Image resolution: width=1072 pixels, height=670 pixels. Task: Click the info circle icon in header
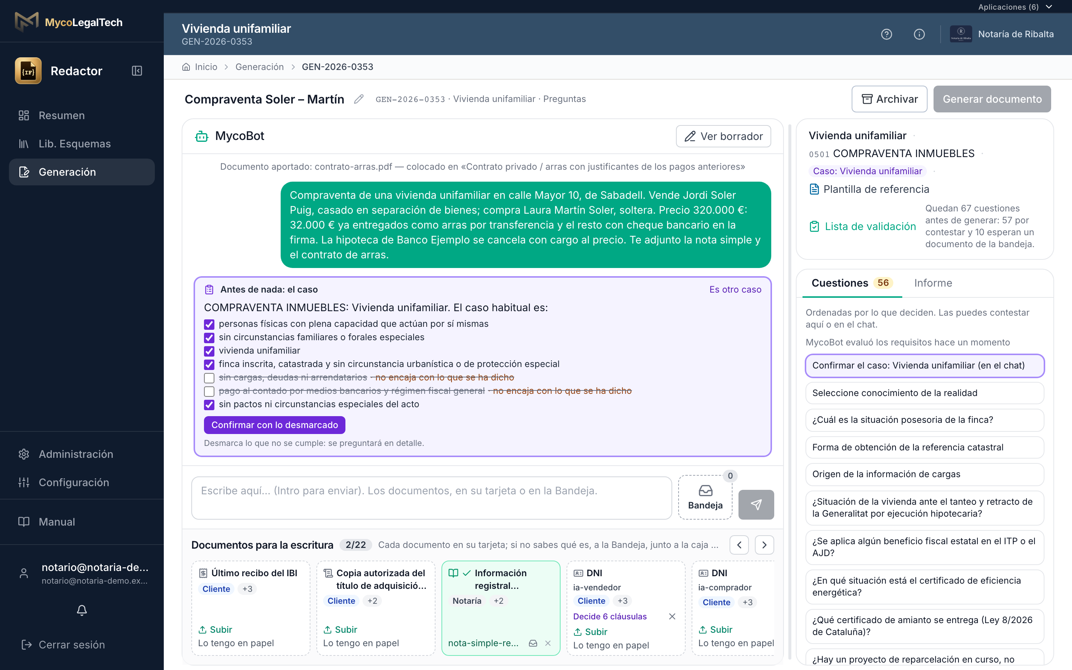[x=919, y=34]
